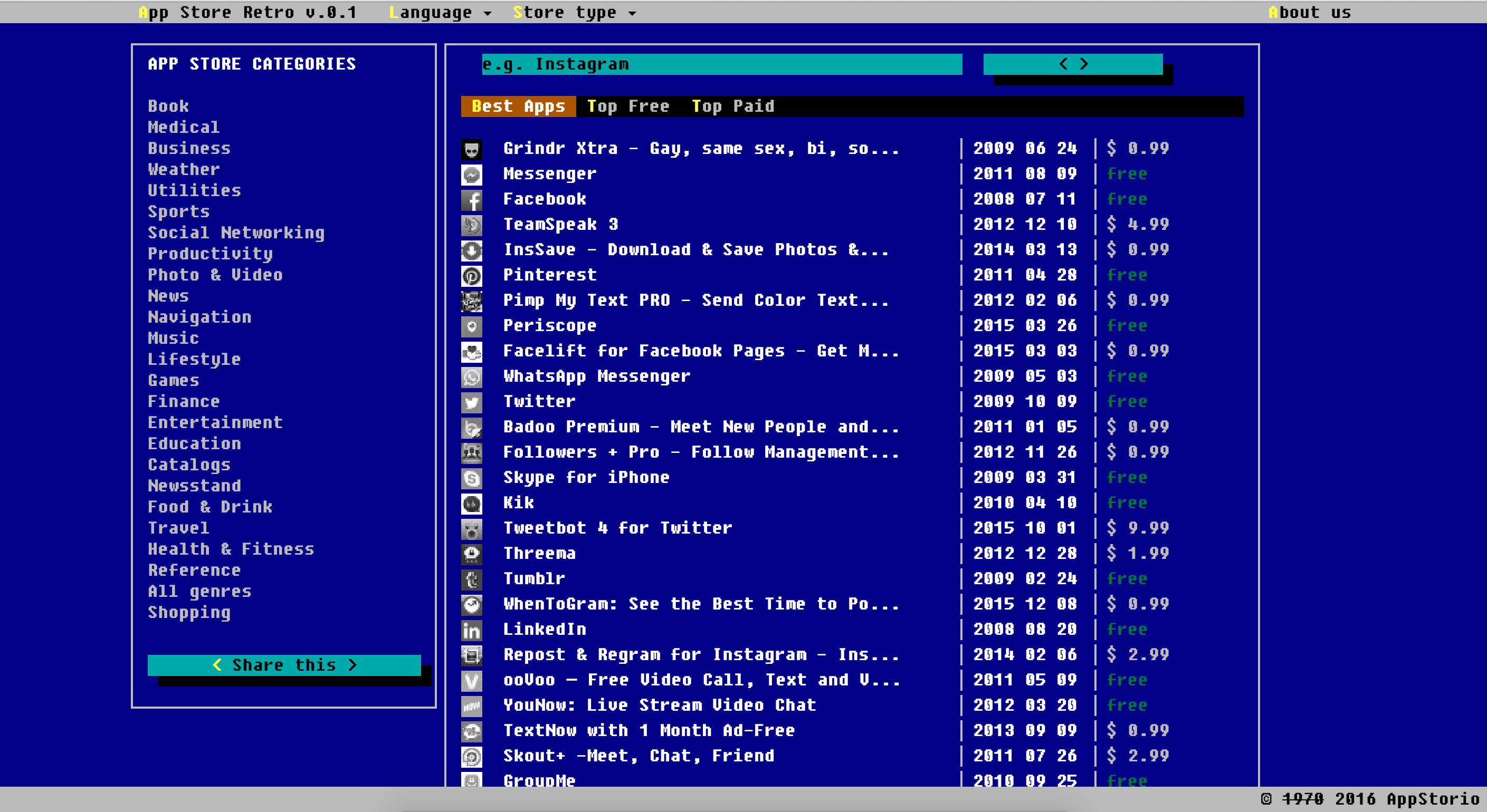Switch to the Top Paid tab
Viewport: 1487px width, 812px height.
pyautogui.click(x=732, y=106)
